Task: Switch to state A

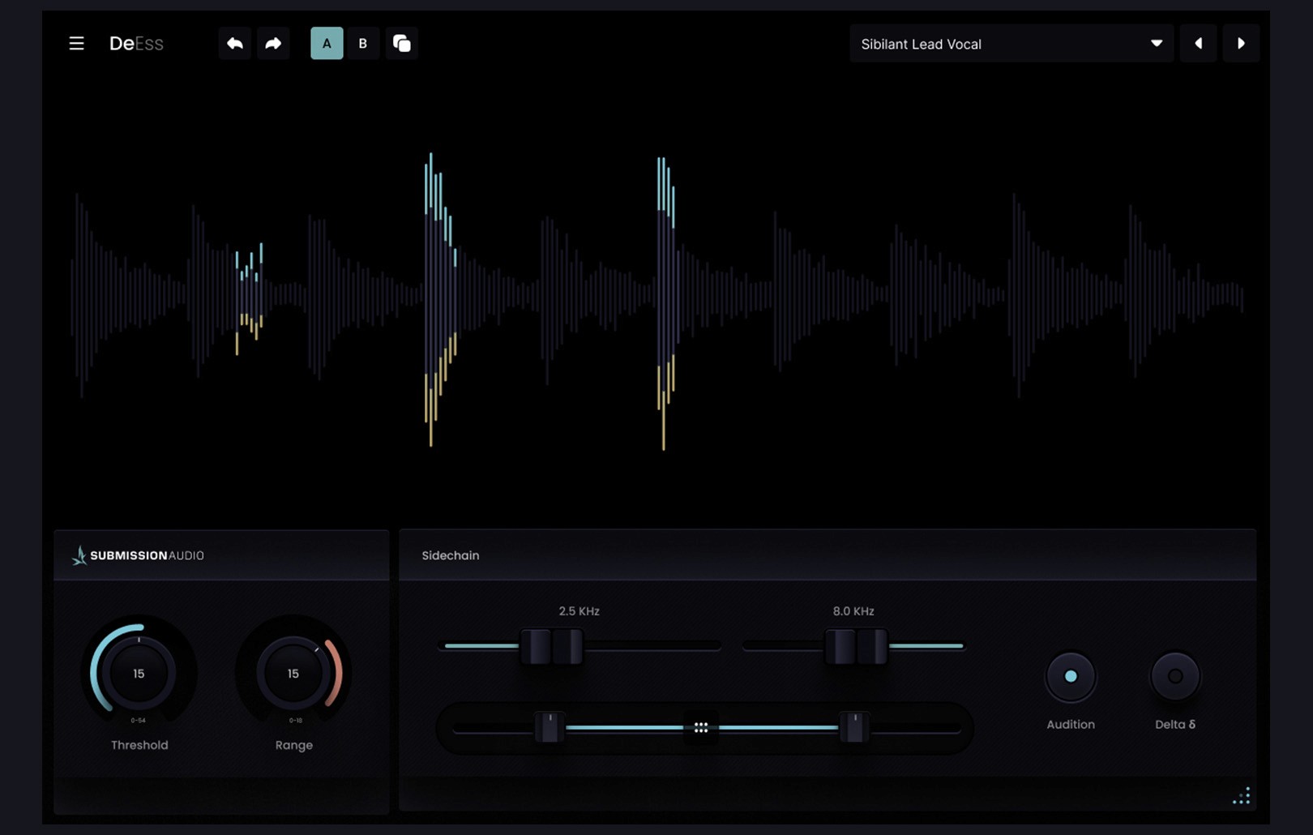Action: coord(327,44)
